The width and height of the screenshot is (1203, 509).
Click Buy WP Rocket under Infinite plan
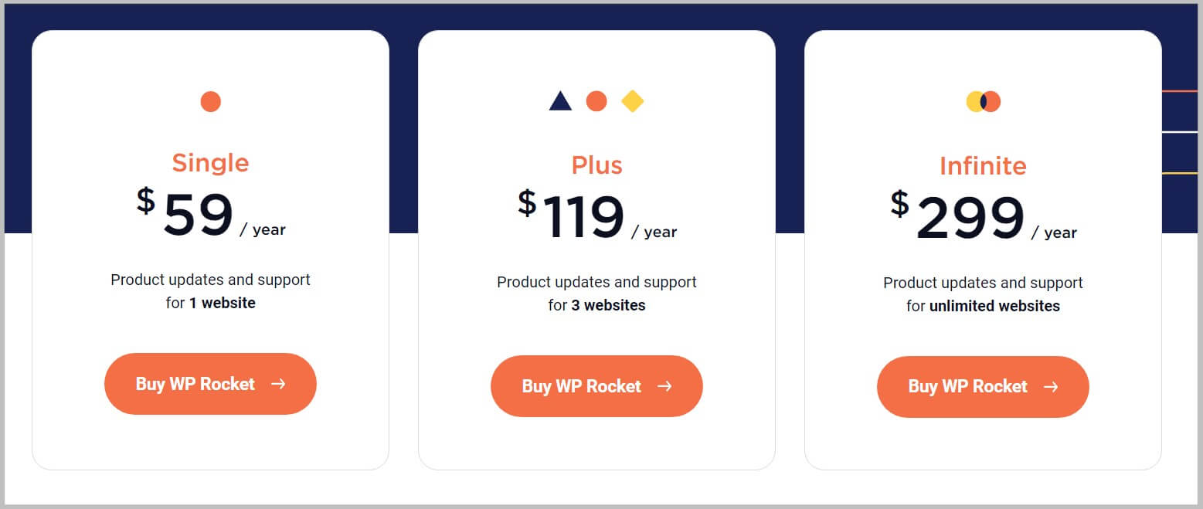[x=982, y=387]
